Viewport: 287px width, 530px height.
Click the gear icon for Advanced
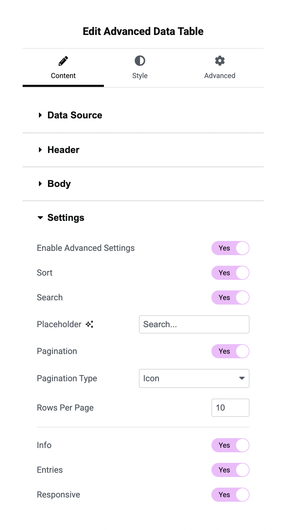(x=219, y=61)
